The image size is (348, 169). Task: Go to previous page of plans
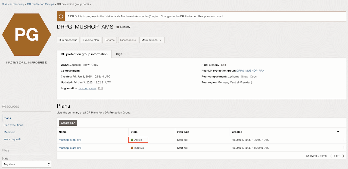point(331,156)
